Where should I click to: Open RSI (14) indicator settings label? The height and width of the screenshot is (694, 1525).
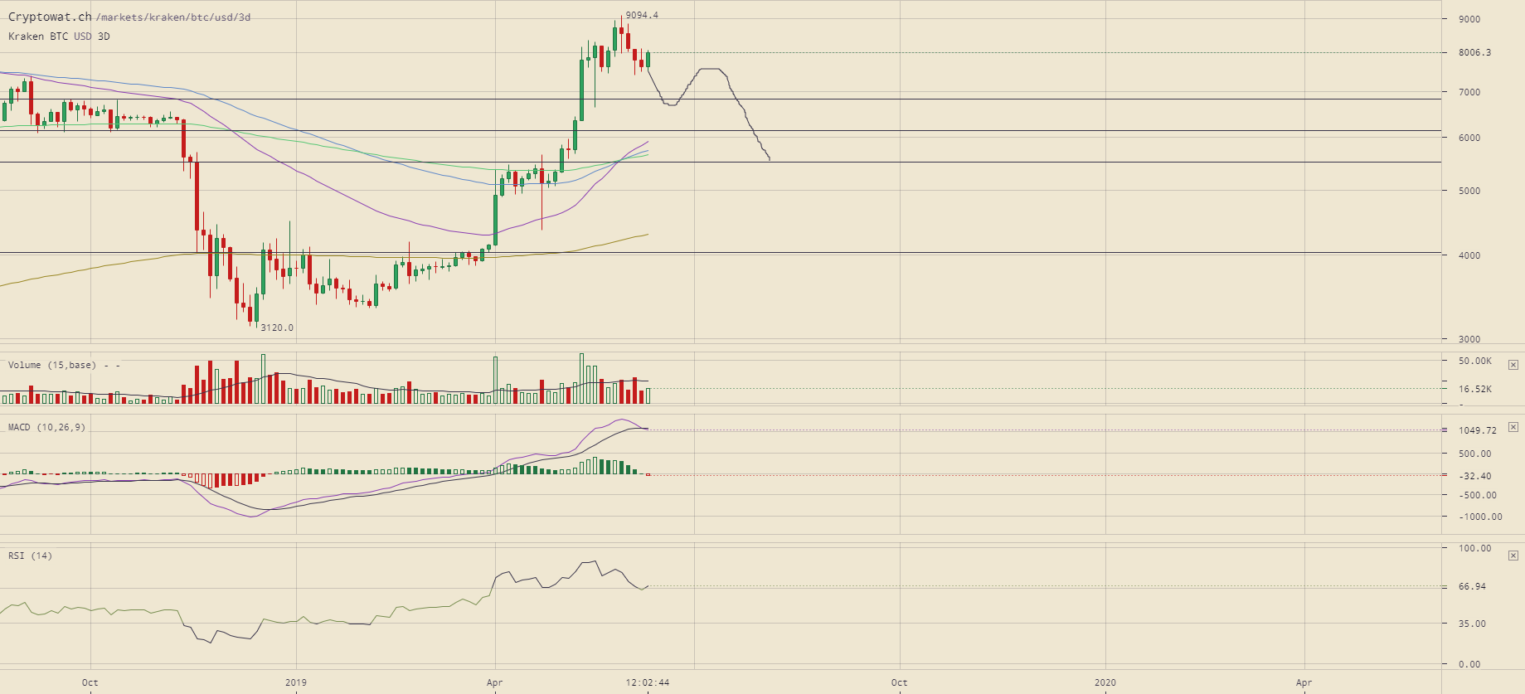pos(30,556)
